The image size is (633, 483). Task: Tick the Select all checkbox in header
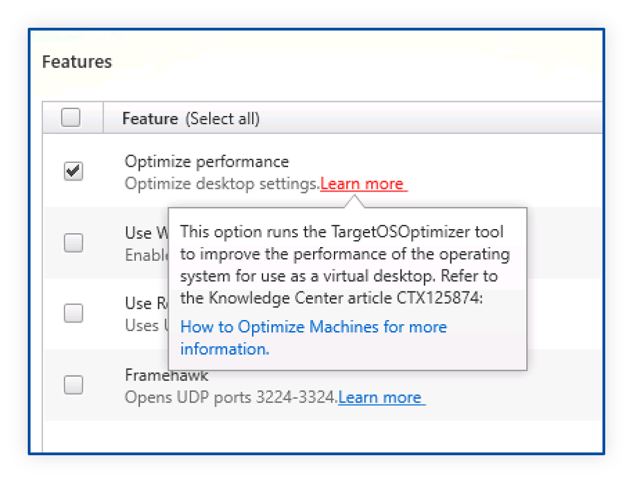(x=71, y=118)
